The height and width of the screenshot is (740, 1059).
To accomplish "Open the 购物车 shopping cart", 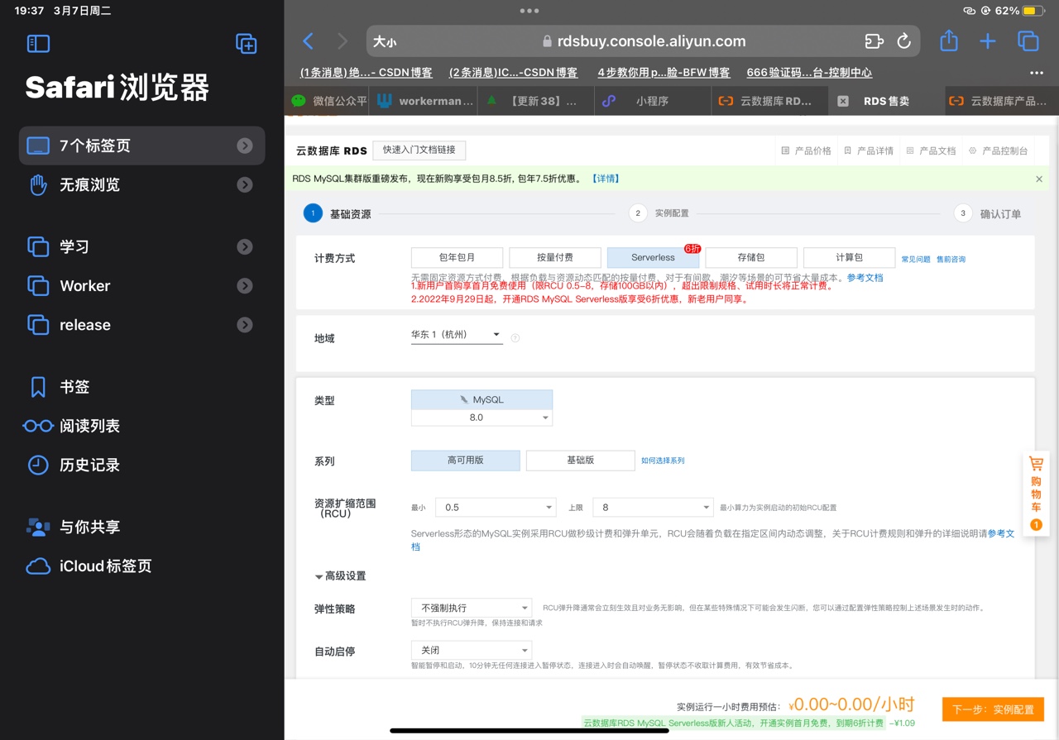I will [x=1036, y=494].
